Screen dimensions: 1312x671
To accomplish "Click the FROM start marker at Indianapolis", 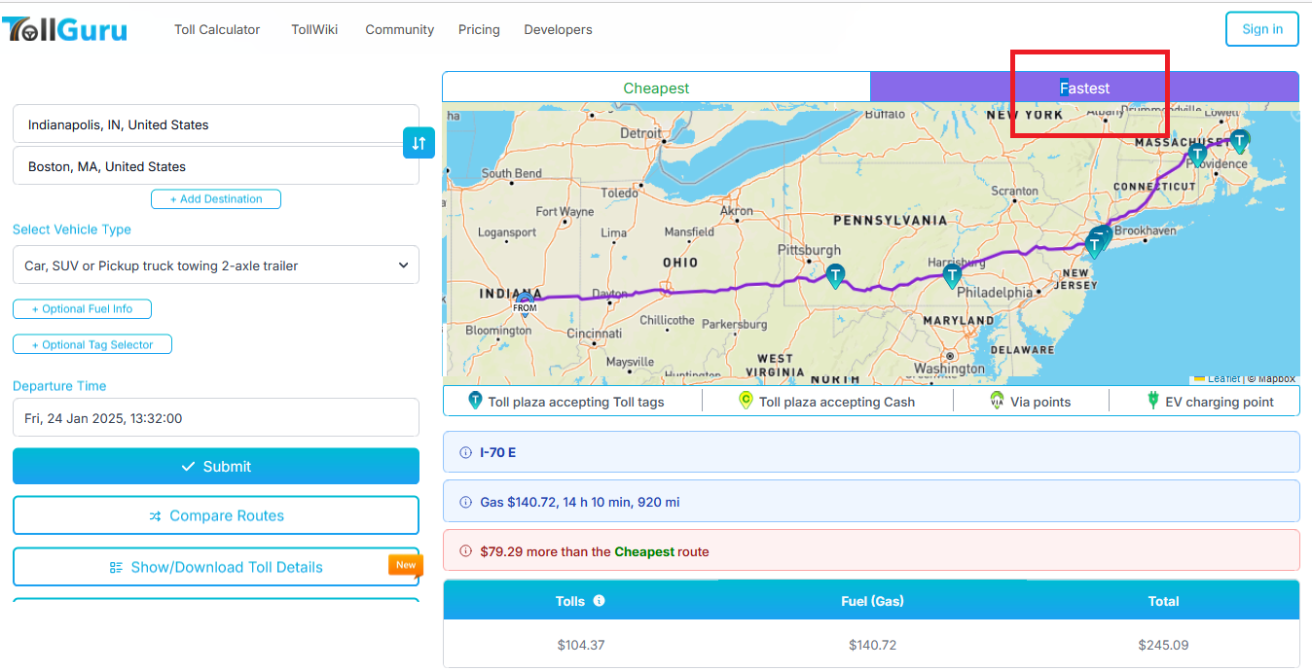I will 525,305.
